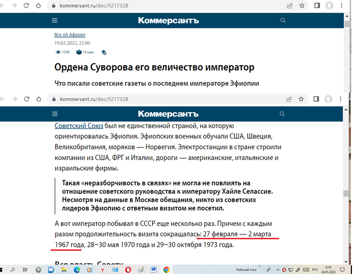The height and width of the screenshot is (274, 353).
Task: Open clock showing 9:19 24.01.2023
Action: 328,270
